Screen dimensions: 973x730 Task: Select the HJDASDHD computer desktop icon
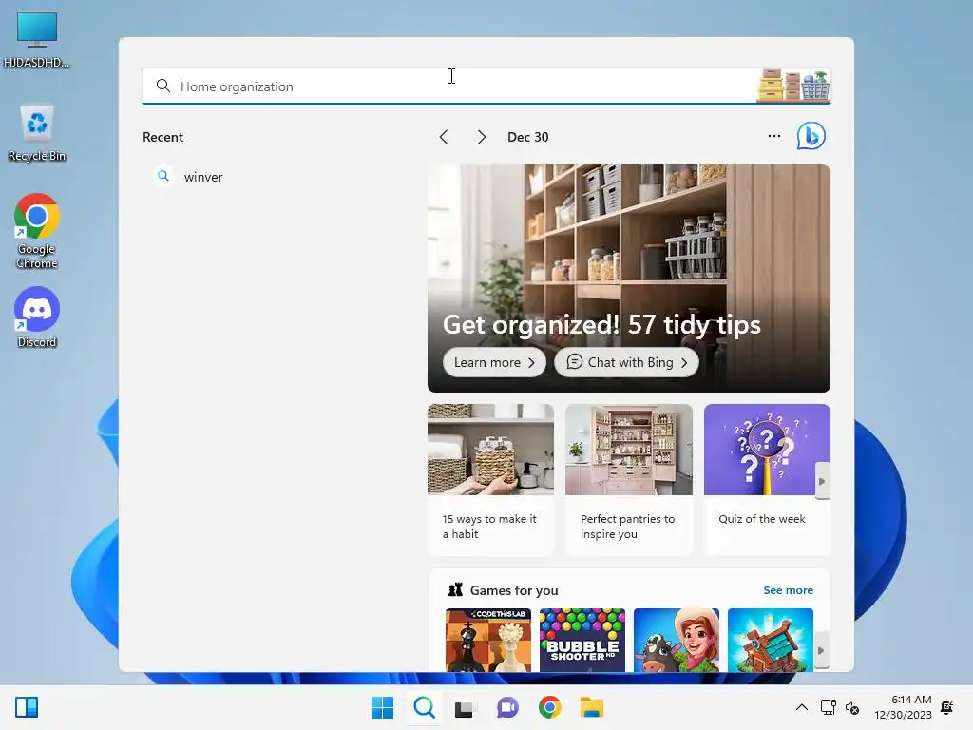point(37,40)
